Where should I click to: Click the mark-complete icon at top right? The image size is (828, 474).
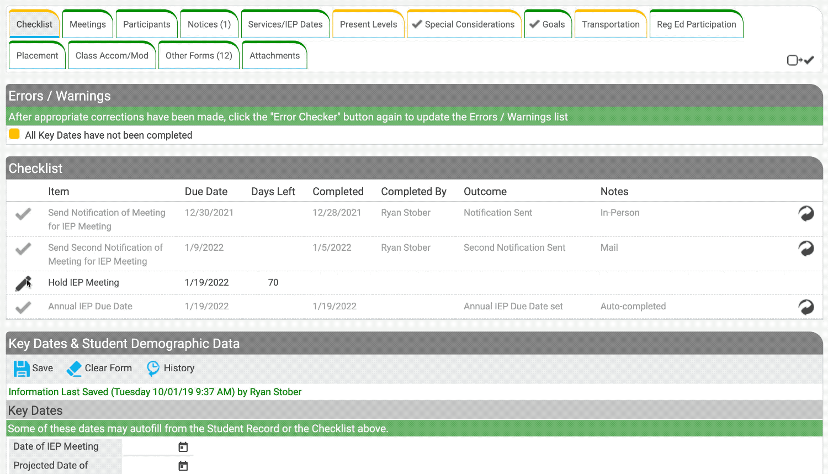coord(800,60)
